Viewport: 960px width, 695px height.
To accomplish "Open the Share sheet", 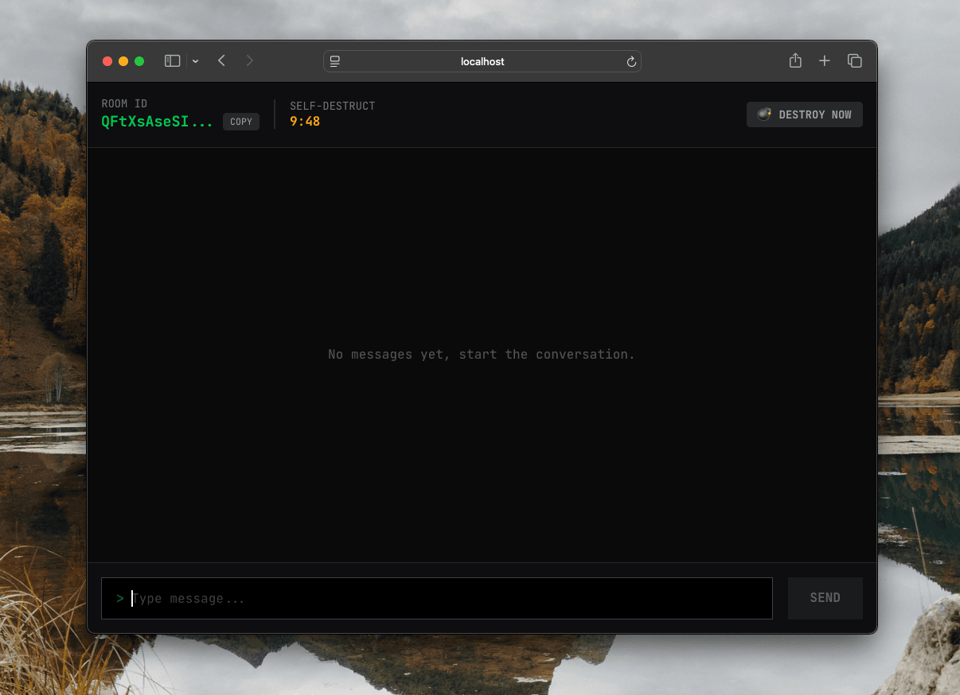I will tap(794, 60).
